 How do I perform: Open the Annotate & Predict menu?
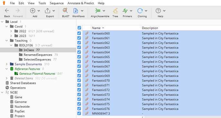[x=81, y=3]
